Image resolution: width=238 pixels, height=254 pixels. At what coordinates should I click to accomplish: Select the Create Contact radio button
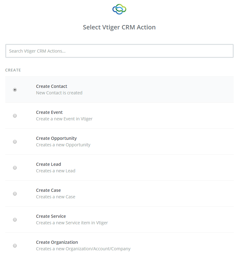(x=15, y=90)
